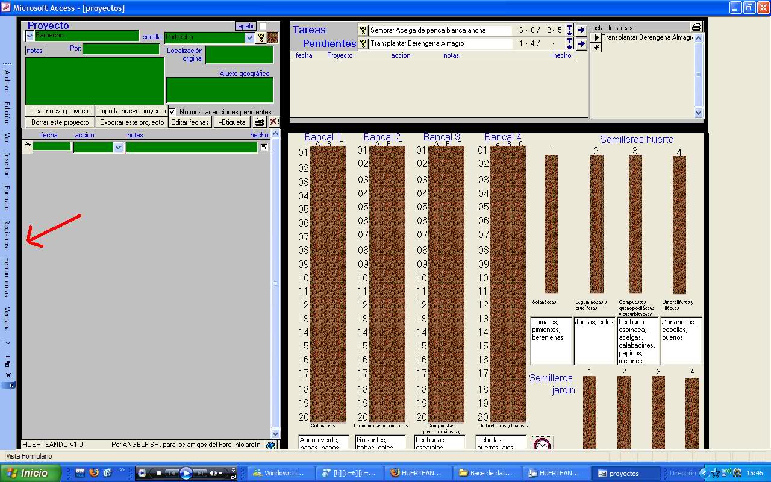Click the help icon beside the semilla field
The width and height of the screenshot is (771, 482).
261,37
